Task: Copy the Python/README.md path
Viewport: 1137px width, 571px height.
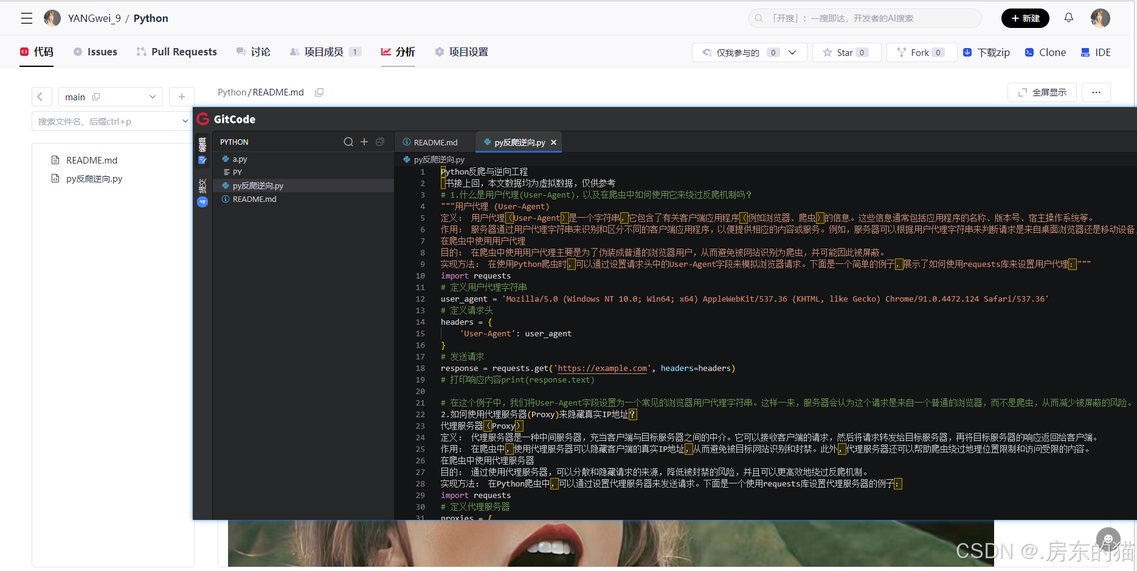Action: pyautogui.click(x=319, y=92)
